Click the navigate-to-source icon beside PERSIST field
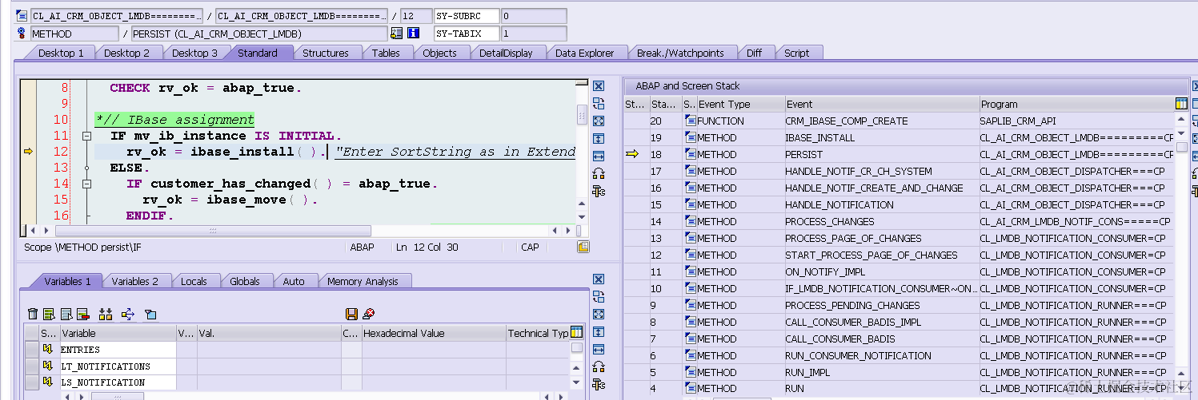This screenshot has width=1198, height=400. (x=396, y=34)
